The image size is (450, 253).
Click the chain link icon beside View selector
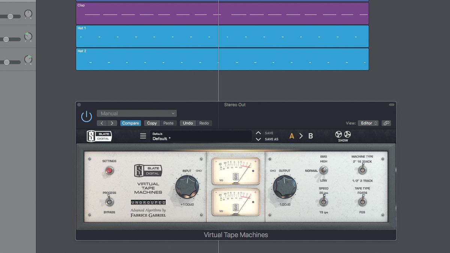click(386, 123)
